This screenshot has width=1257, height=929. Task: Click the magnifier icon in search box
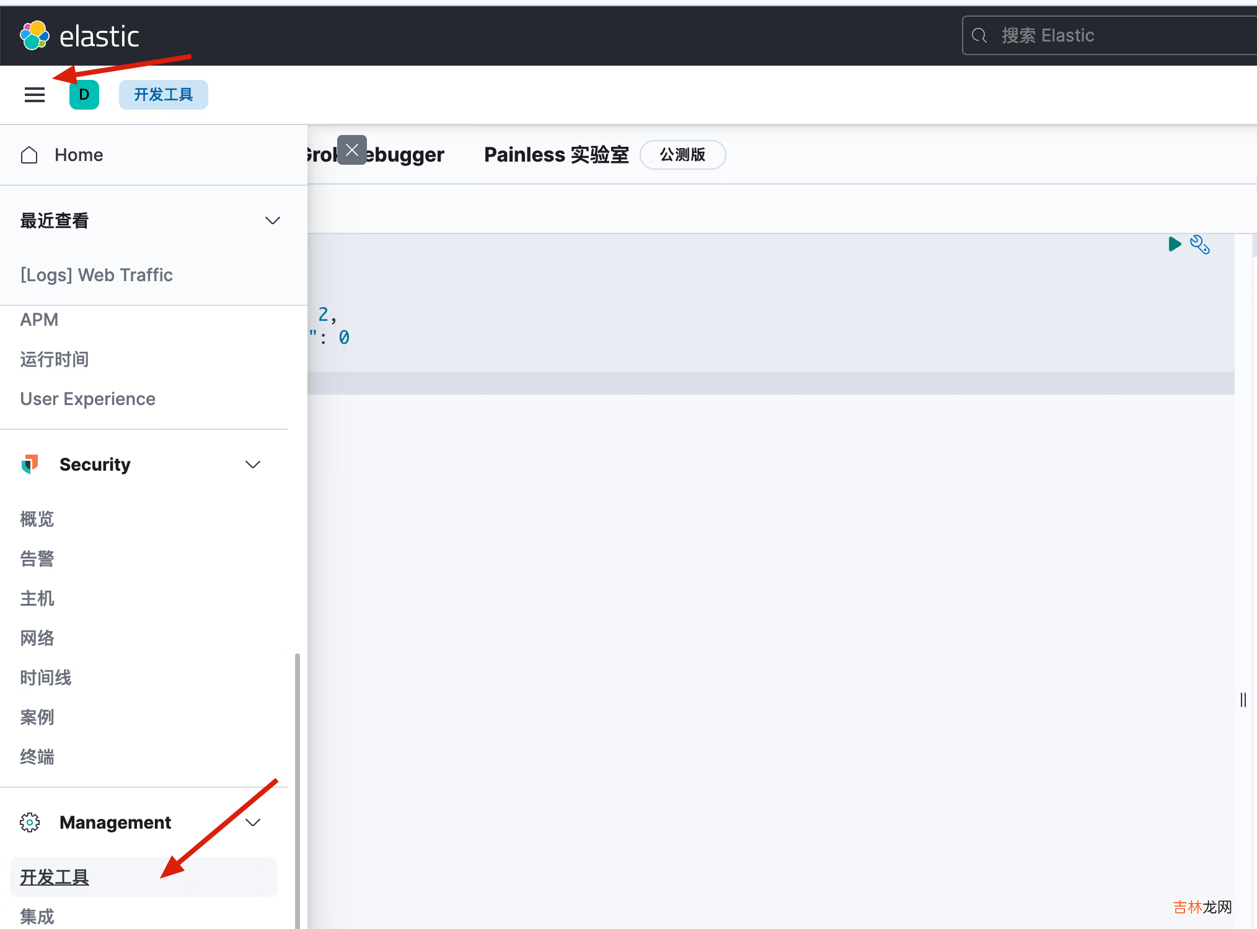979,35
